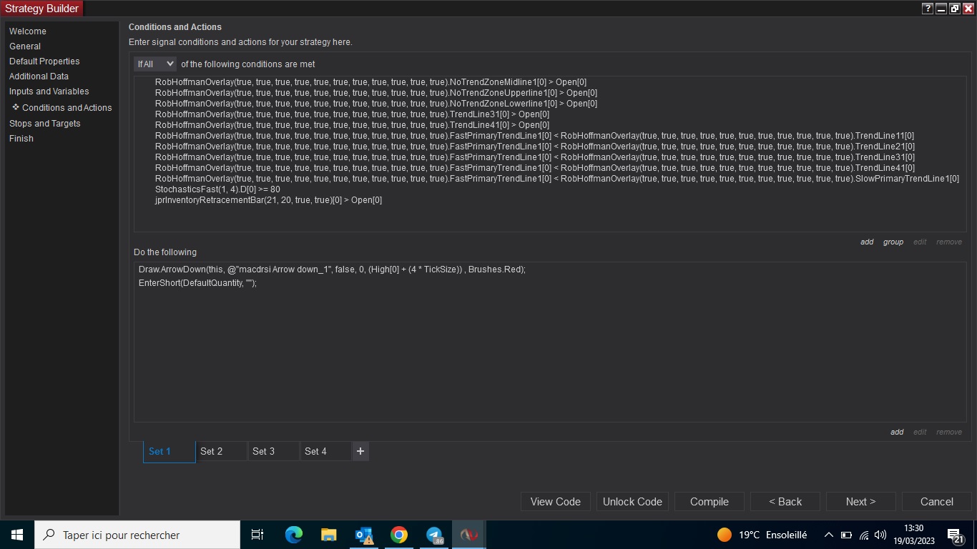
Task: Select Conditions and Actions in sidebar
Action: [67, 108]
